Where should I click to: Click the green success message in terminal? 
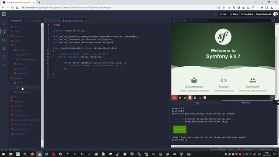[x=180, y=130]
